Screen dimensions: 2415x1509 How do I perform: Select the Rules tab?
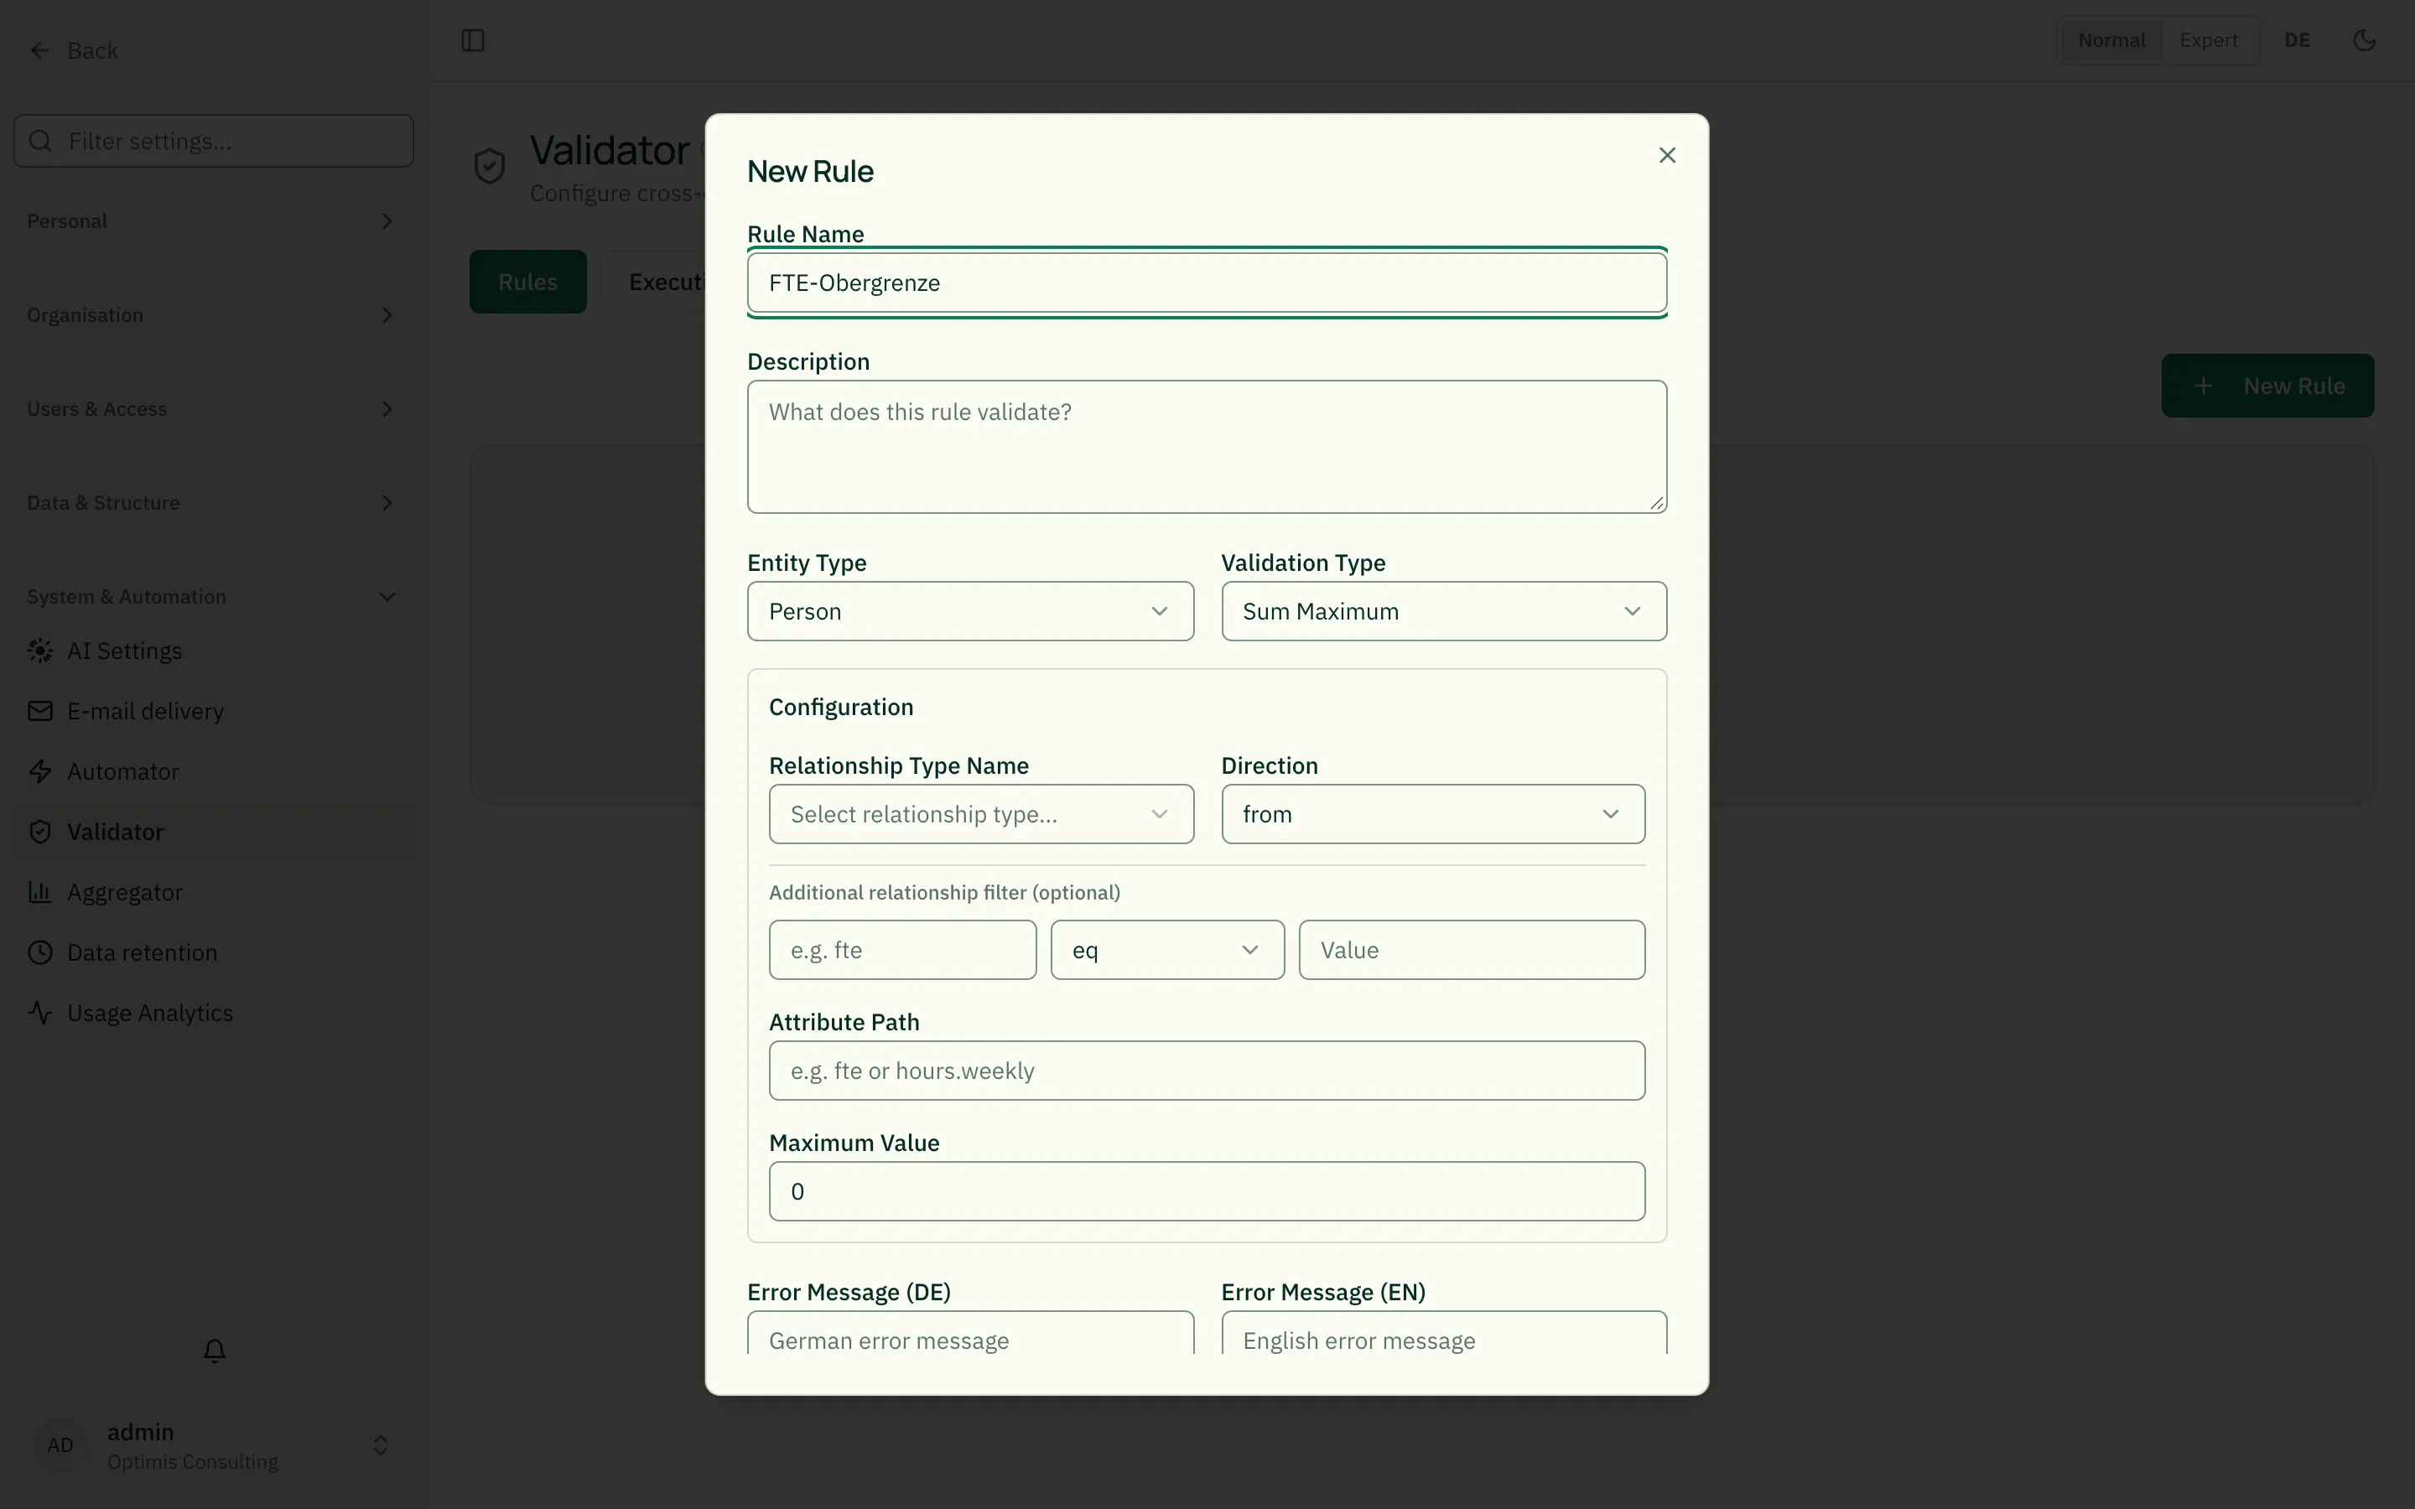tap(528, 282)
